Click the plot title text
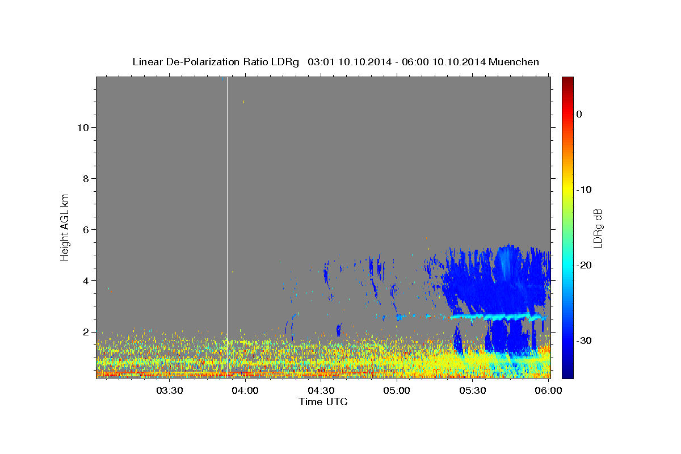The width and height of the screenshot is (681, 454). coord(335,62)
